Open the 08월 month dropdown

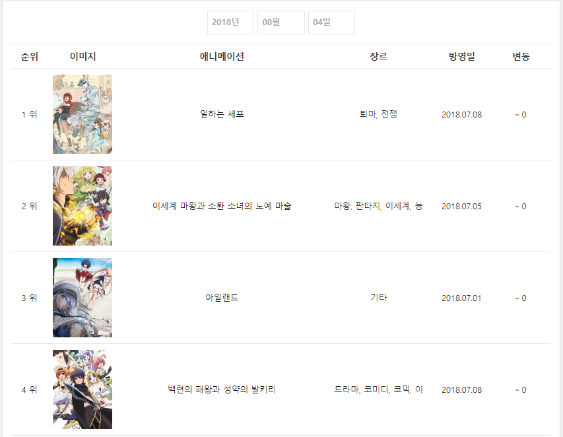click(x=281, y=22)
